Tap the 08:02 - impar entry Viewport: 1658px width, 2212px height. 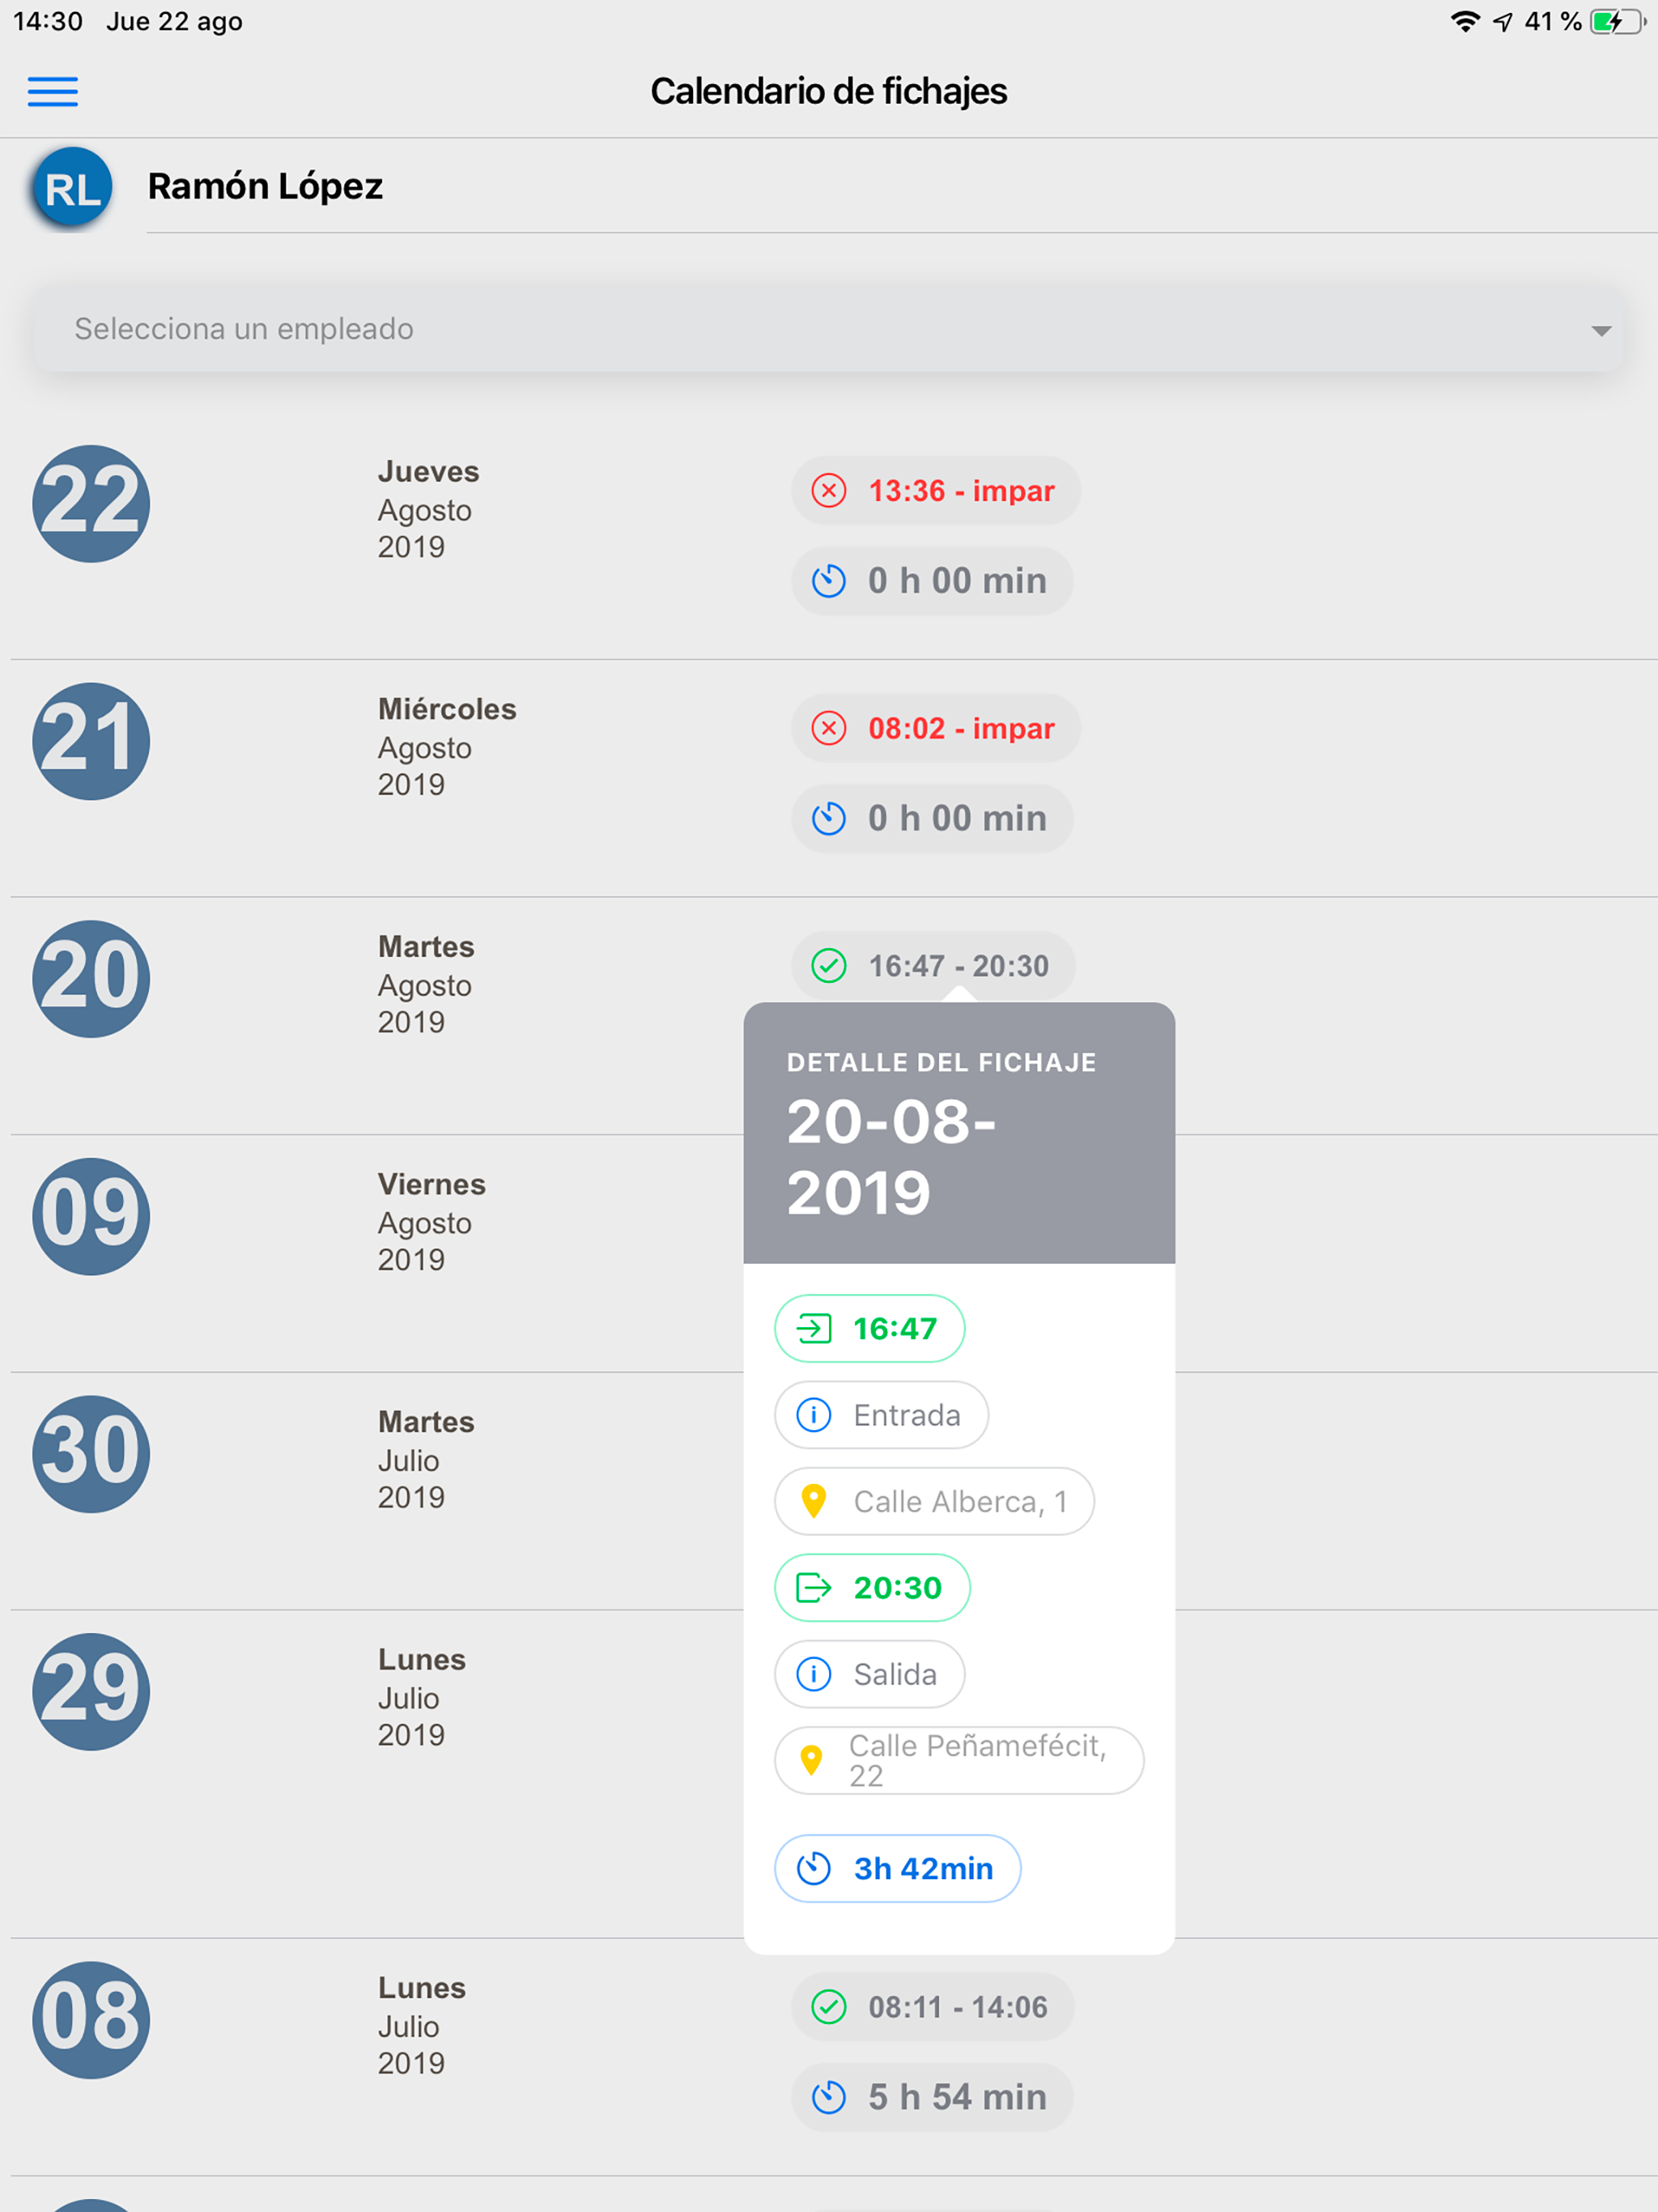point(935,728)
